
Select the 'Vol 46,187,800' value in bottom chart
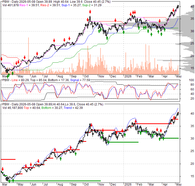point(13,108)
